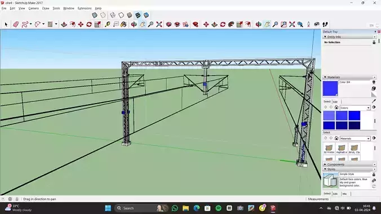This screenshot has height=214, width=381.
Task: Activate the Follow Me tool
Action: coord(231,24)
